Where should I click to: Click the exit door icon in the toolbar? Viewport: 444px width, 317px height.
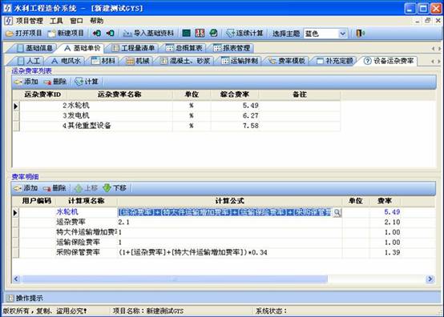pos(360,34)
